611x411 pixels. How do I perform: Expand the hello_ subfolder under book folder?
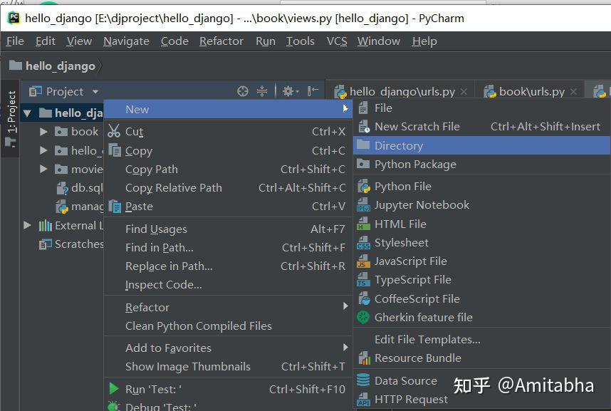(x=43, y=150)
